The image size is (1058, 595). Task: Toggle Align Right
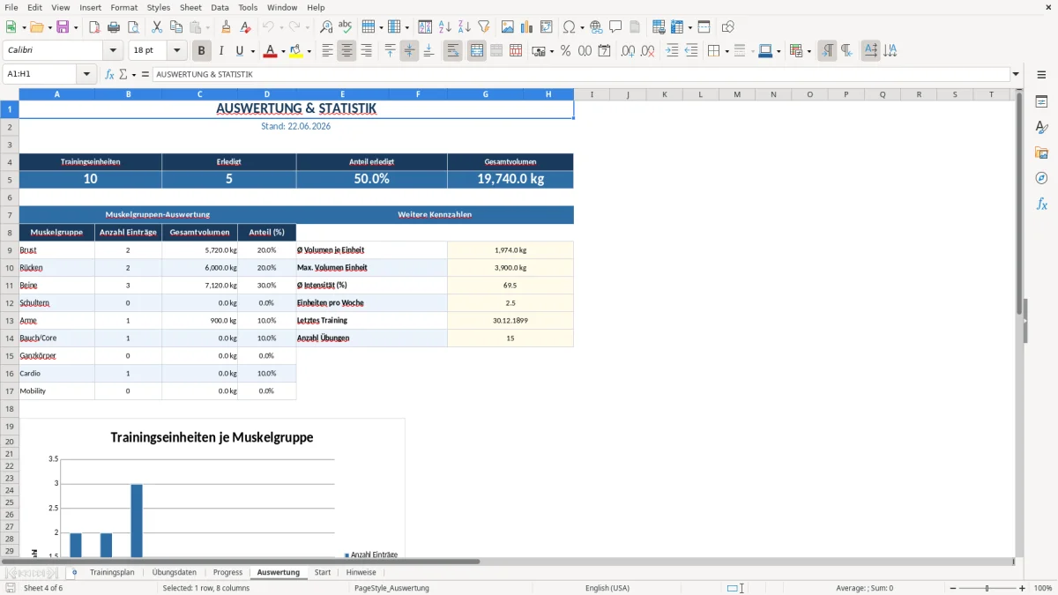click(366, 51)
